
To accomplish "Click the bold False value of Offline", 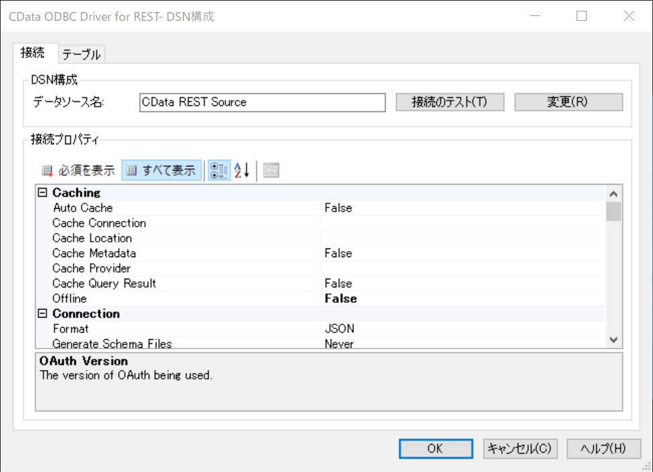I will click(341, 299).
